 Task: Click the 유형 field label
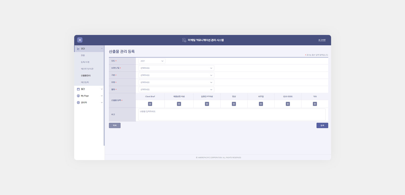point(113,82)
